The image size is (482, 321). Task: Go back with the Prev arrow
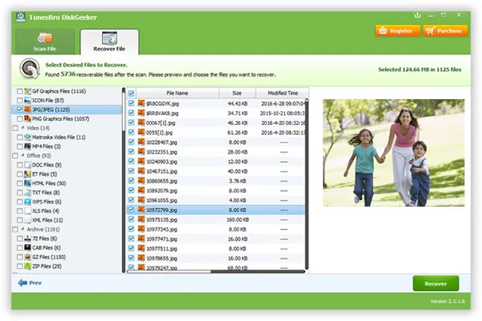[x=30, y=282]
